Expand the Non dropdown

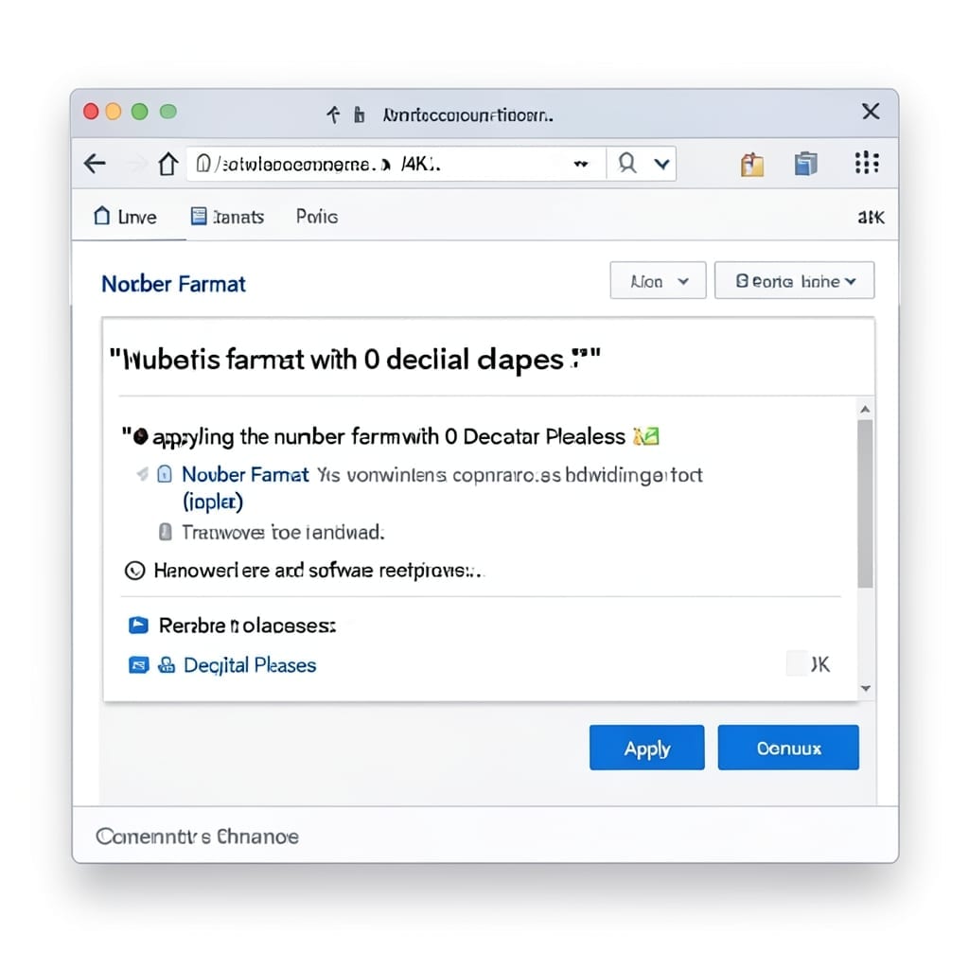point(658,280)
